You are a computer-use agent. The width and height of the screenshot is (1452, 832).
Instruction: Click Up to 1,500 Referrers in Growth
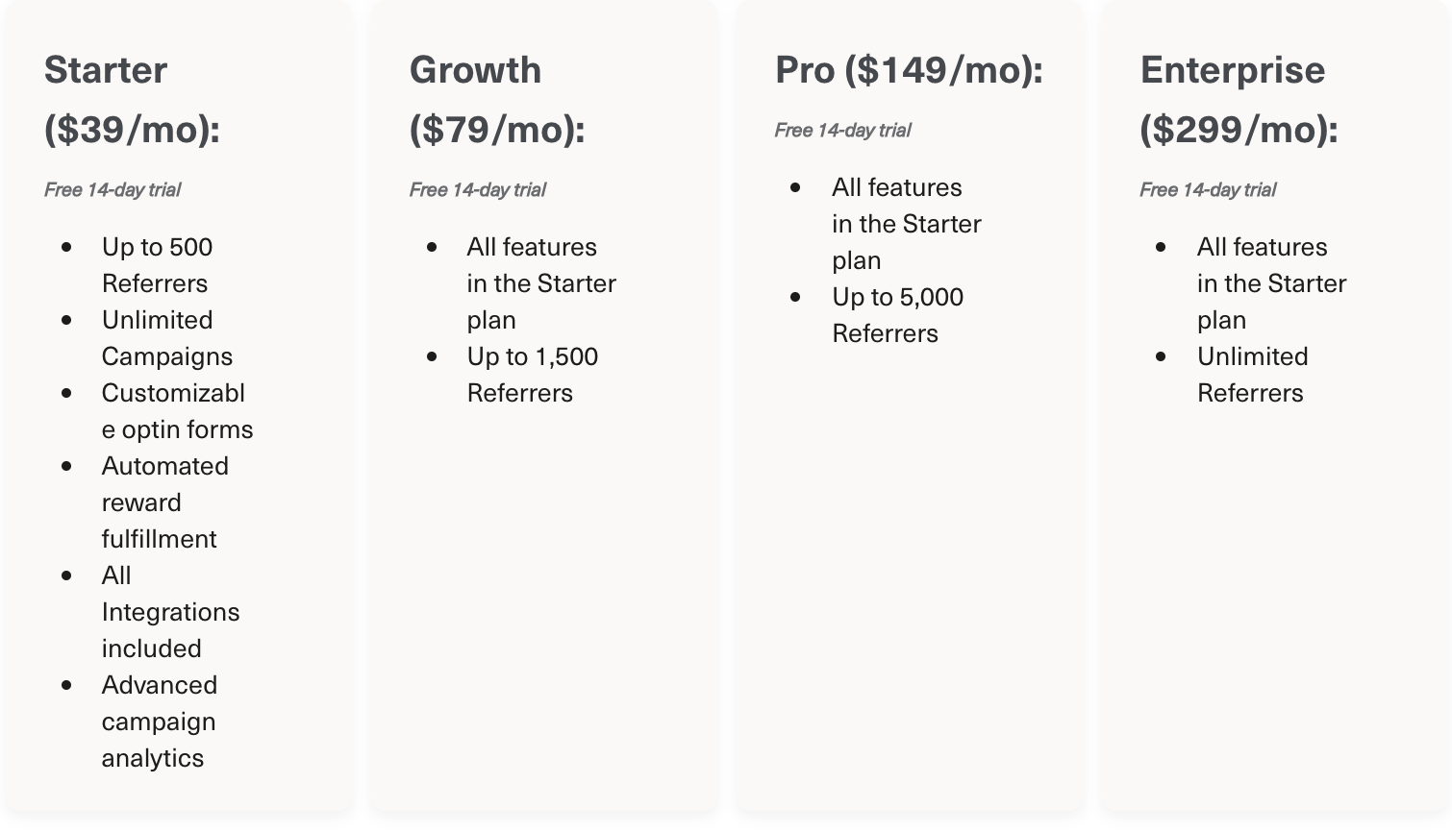click(x=533, y=375)
